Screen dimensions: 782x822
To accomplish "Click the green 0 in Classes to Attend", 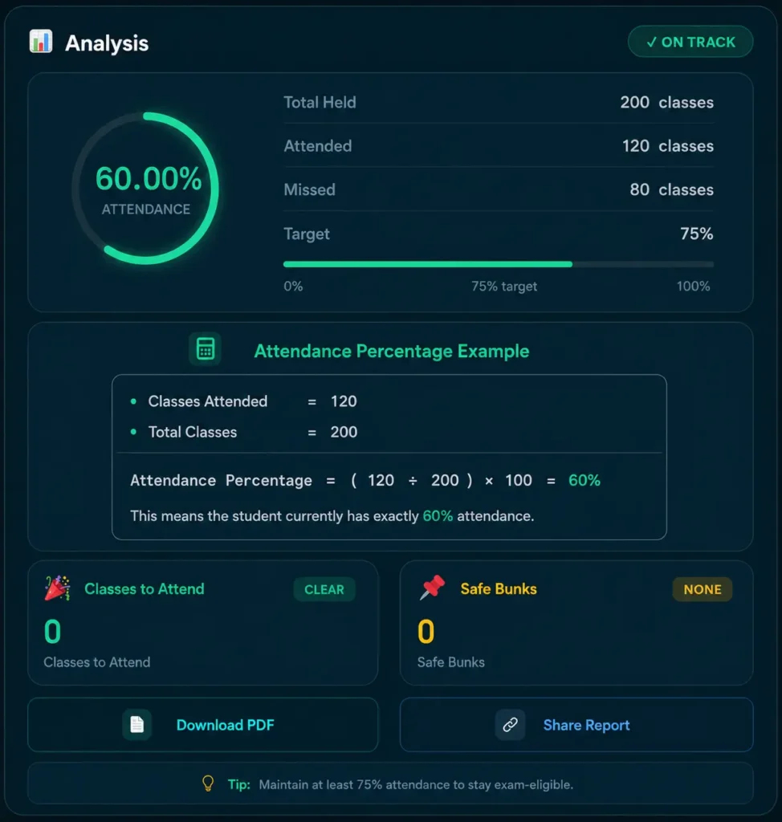I will pos(52,632).
